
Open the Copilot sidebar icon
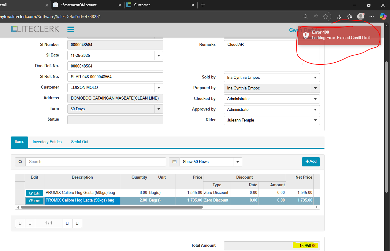point(383,16)
